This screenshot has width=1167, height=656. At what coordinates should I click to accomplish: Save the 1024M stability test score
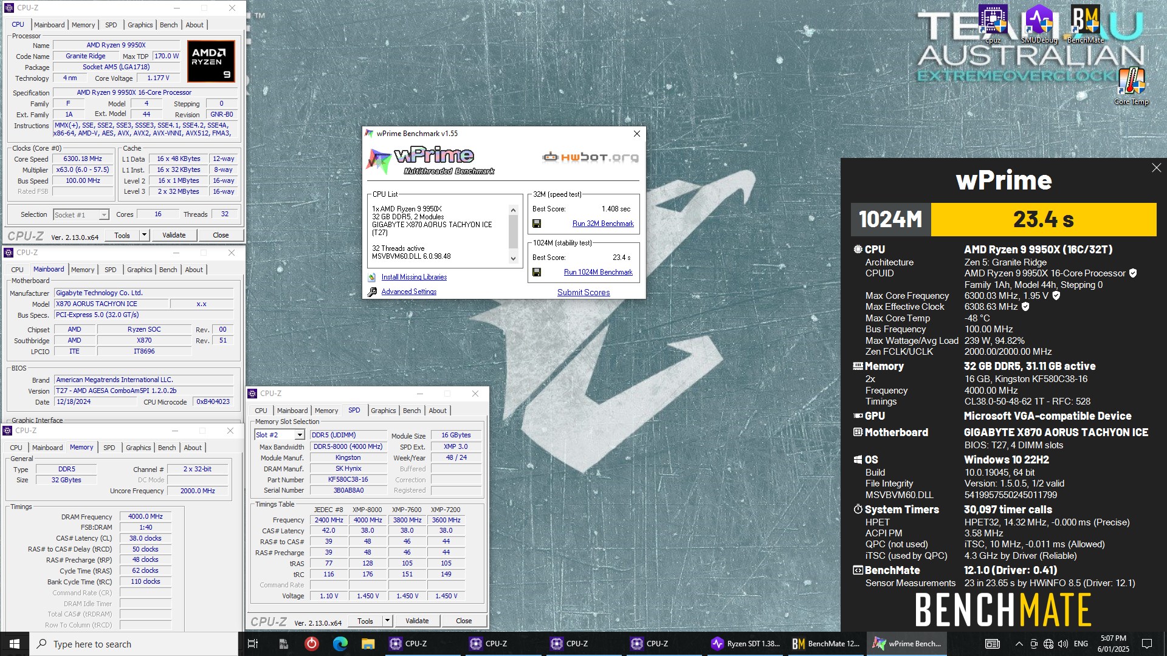pos(537,272)
